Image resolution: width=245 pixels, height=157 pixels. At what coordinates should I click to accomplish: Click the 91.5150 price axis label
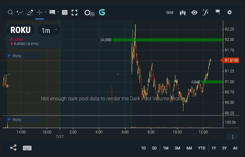230,60
